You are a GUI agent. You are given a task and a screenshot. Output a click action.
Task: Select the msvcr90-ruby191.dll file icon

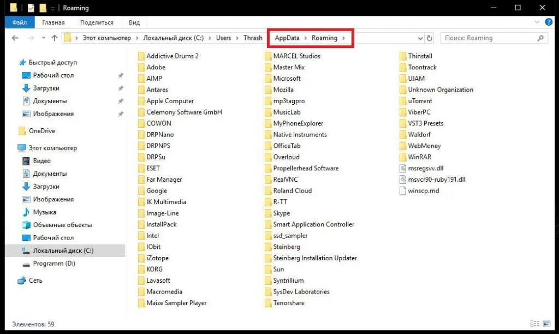click(x=403, y=180)
